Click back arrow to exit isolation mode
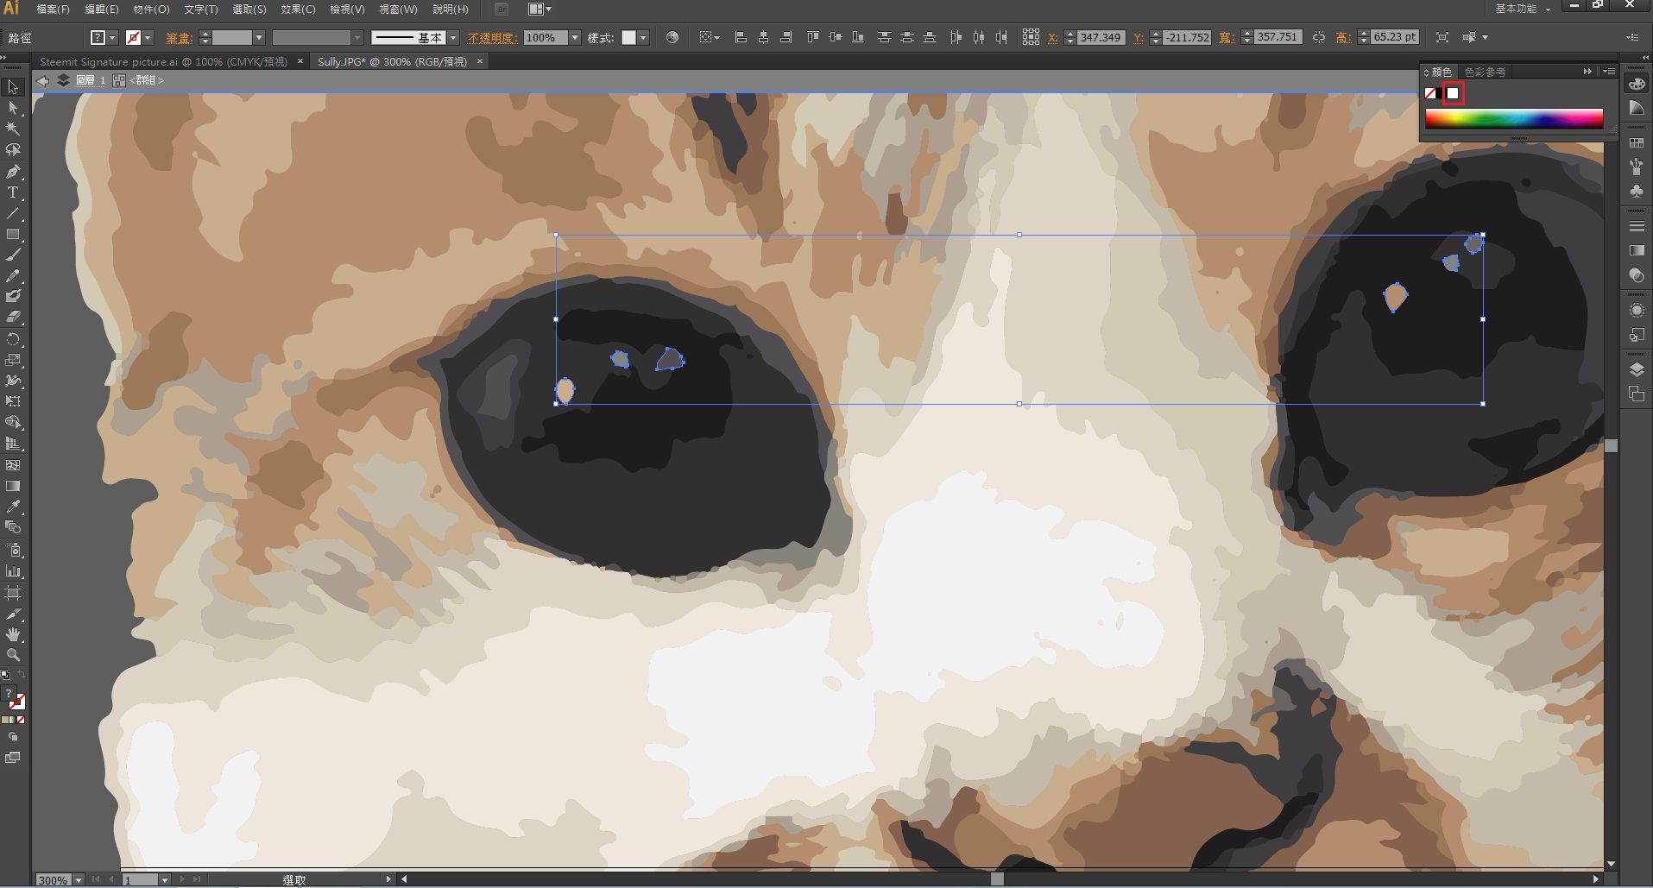The width and height of the screenshot is (1653, 888). [x=42, y=80]
